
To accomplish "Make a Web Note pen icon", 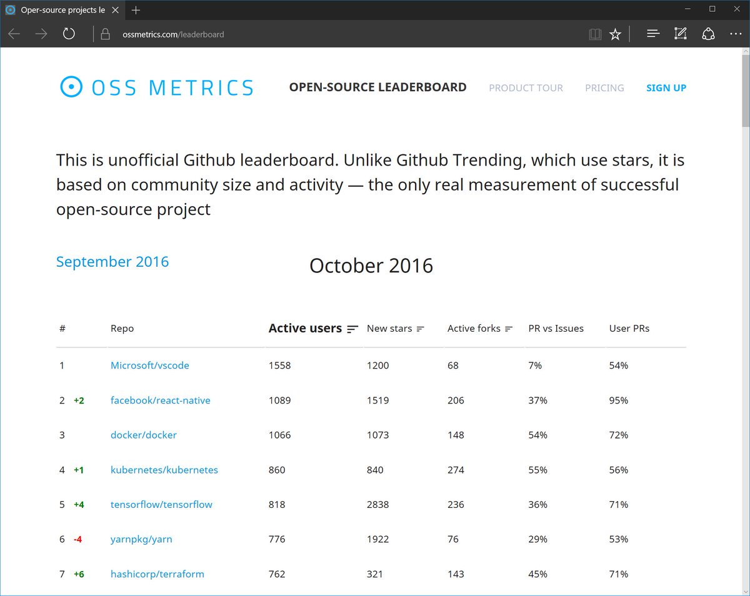I will (x=681, y=34).
